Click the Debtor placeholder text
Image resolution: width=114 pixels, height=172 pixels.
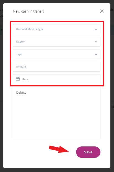coord(20,42)
